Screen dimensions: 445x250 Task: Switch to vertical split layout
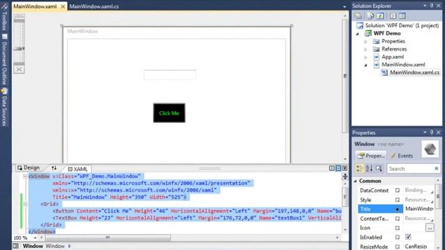(332, 168)
